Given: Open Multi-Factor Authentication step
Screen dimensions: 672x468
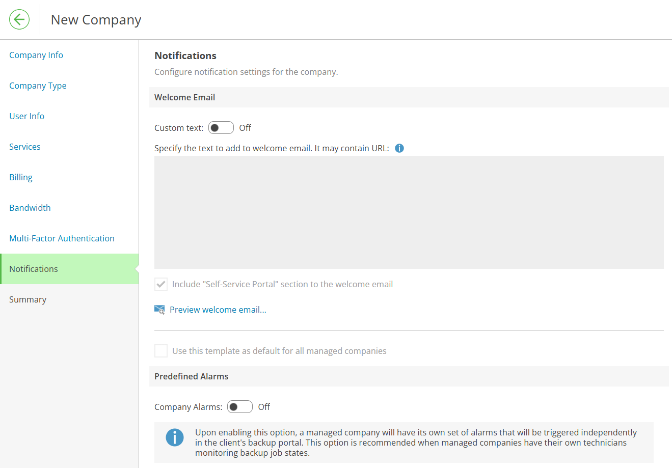Looking at the screenshot, I should coord(62,238).
